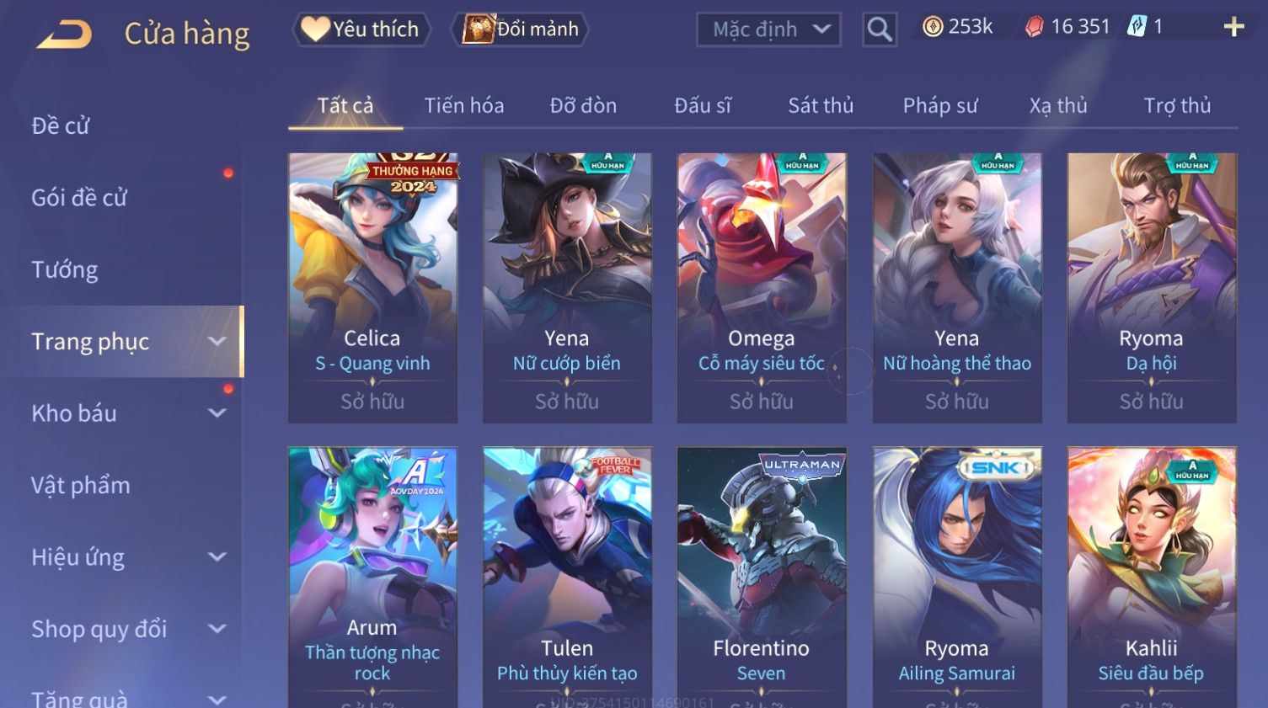The width and height of the screenshot is (1268, 708).
Task: Expand the Shop quy đổi section
Action: (128, 629)
